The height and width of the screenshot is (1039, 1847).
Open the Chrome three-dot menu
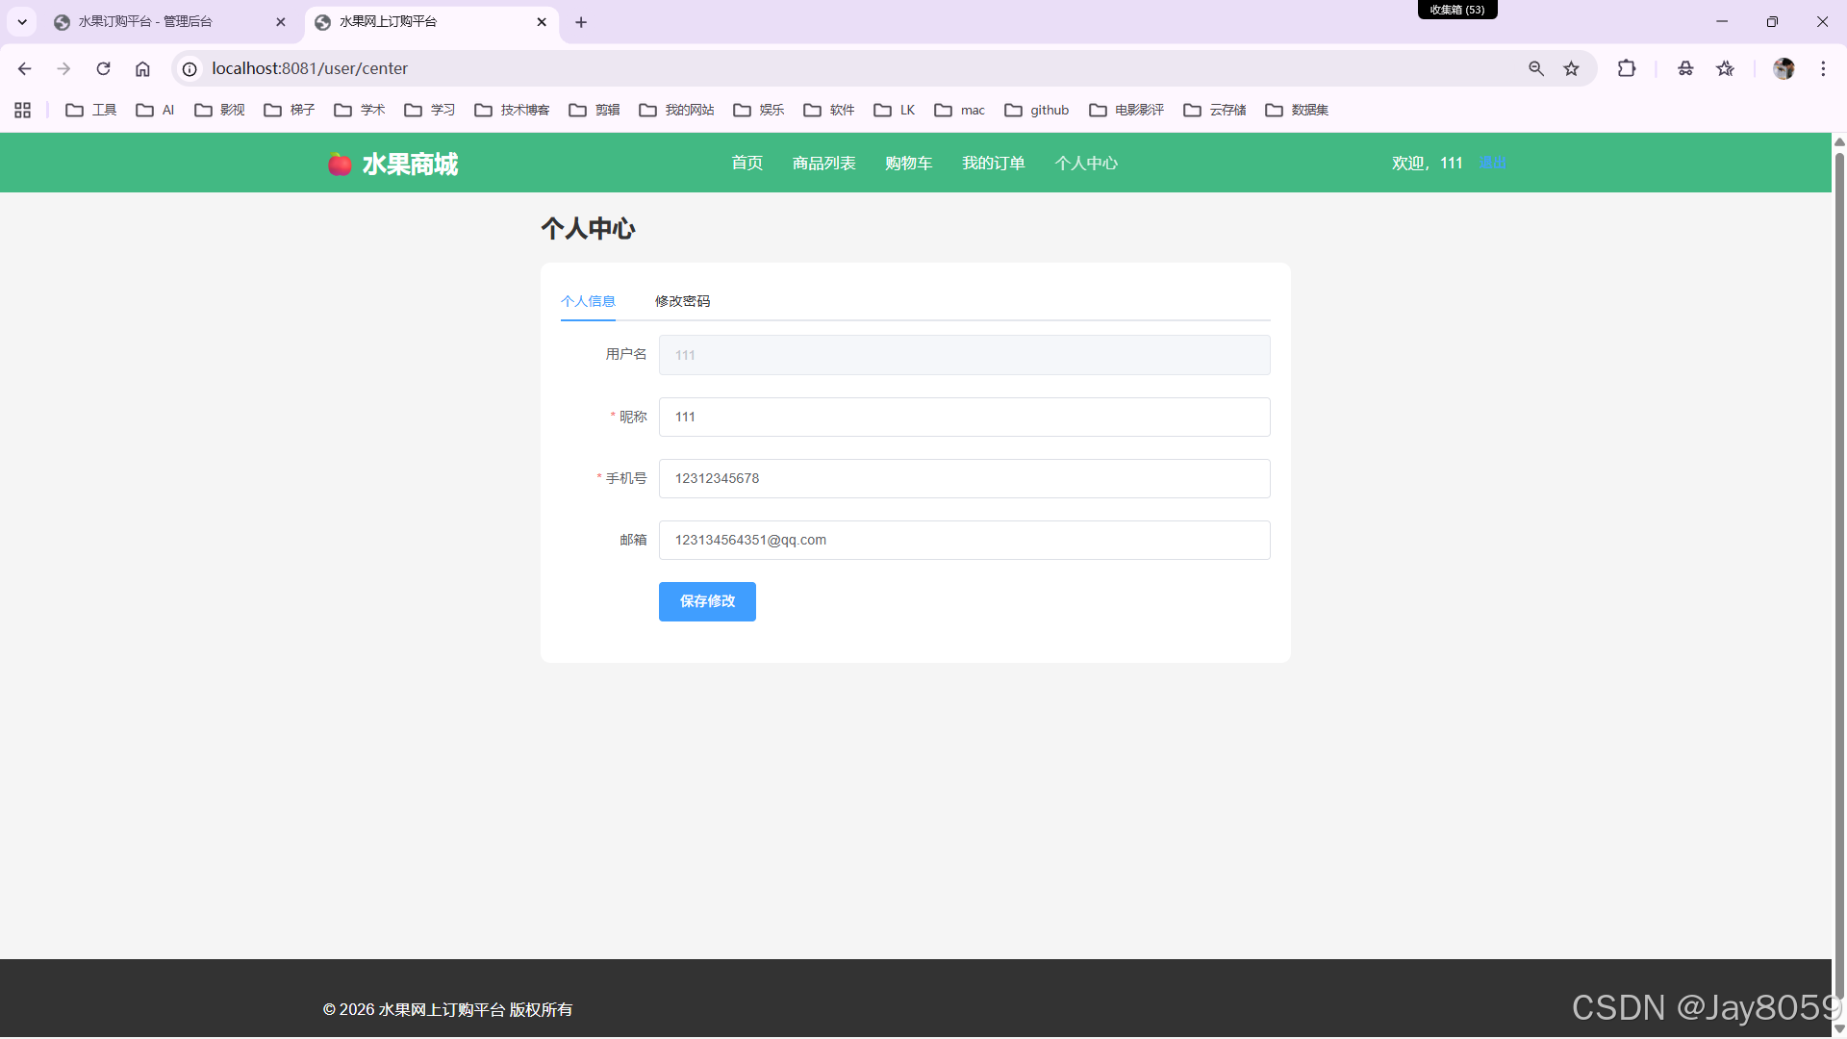pos(1822,68)
